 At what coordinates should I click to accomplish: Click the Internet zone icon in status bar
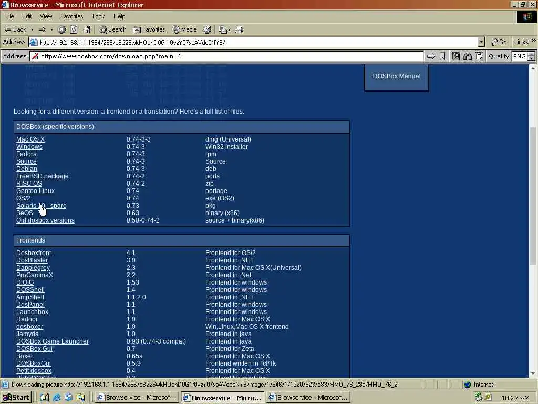click(467, 385)
